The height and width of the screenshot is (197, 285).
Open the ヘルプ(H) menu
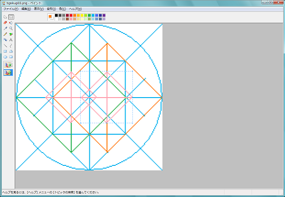point(75,9)
